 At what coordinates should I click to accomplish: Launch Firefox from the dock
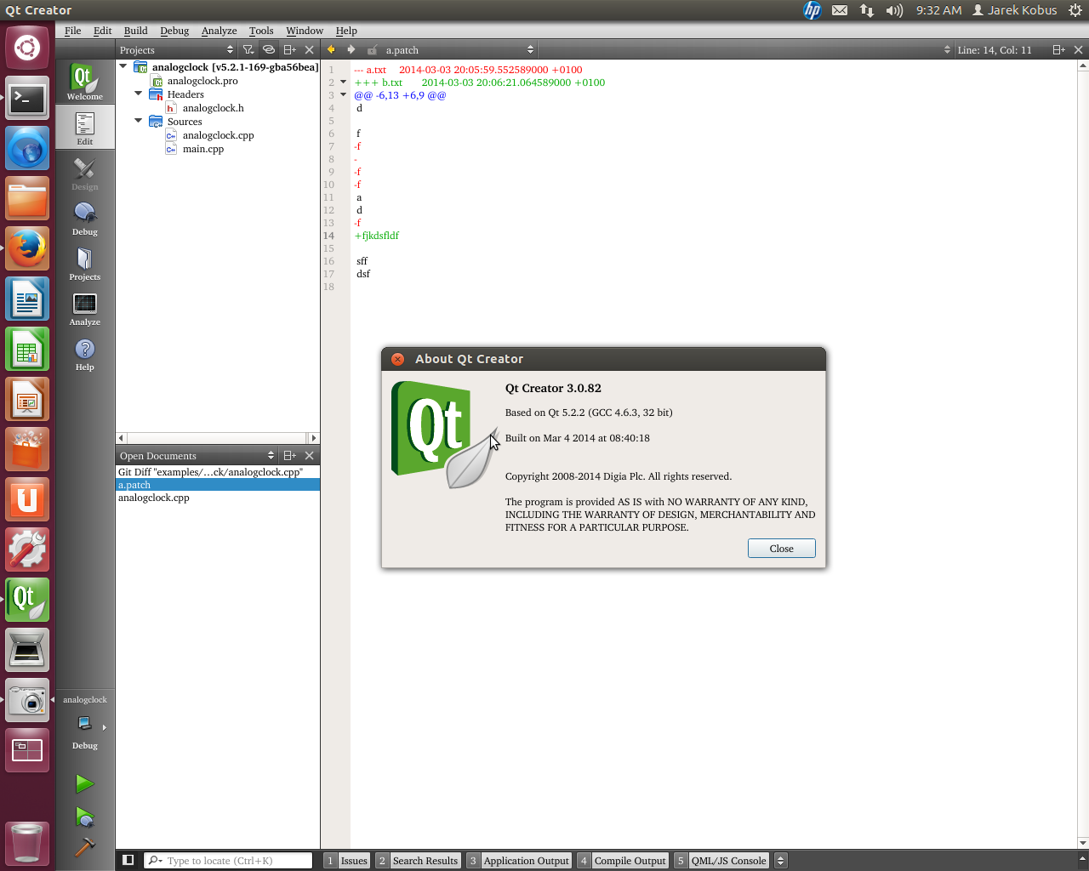27,248
